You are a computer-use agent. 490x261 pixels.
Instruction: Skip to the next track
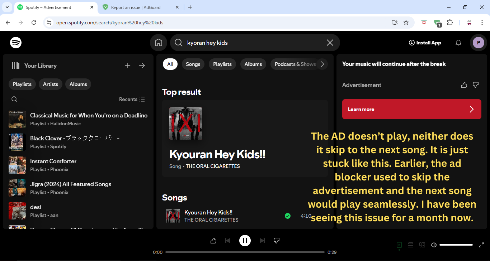[x=262, y=240]
